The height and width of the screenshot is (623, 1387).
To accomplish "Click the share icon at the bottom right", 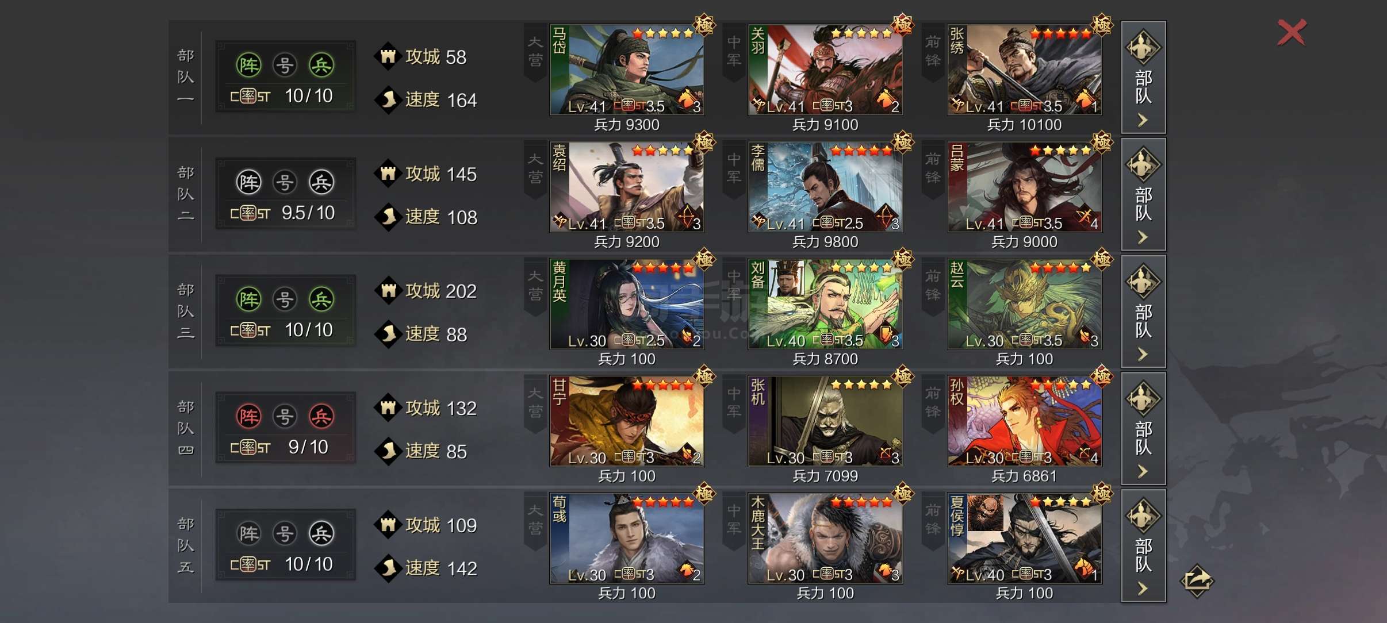I will pyautogui.click(x=1197, y=580).
